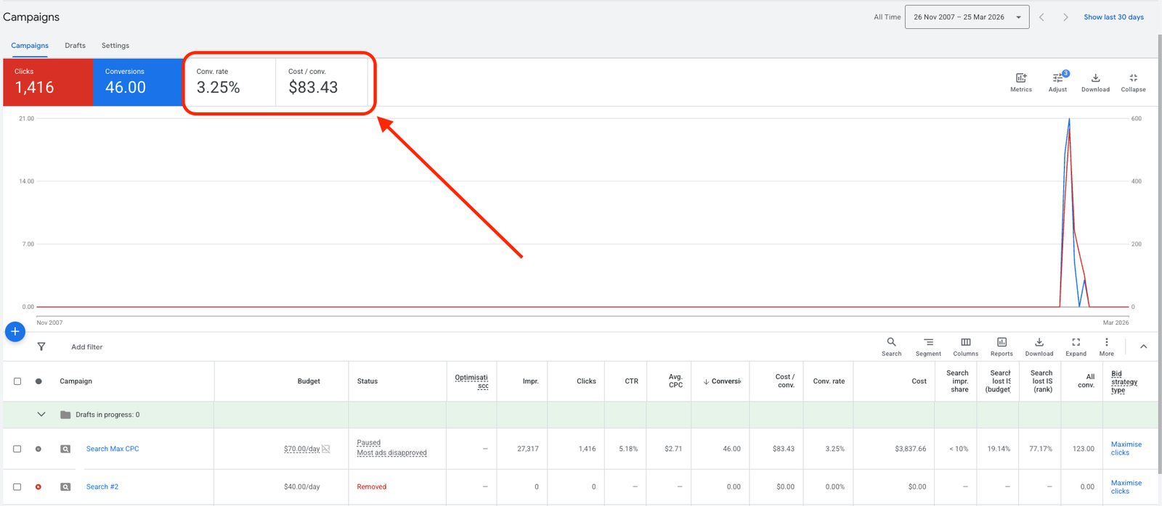
Task: Open table Search tool
Action: pyautogui.click(x=891, y=347)
